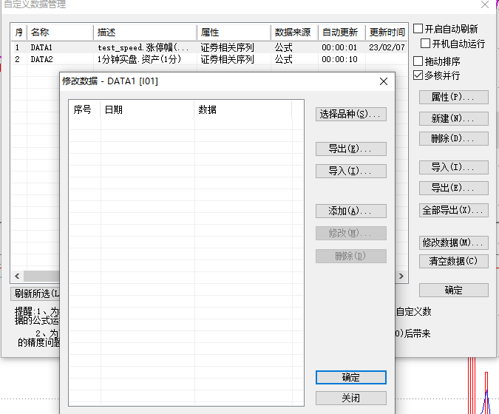Click 自动更新 column header
This screenshot has width=499, height=414.
click(x=342, y=32)
